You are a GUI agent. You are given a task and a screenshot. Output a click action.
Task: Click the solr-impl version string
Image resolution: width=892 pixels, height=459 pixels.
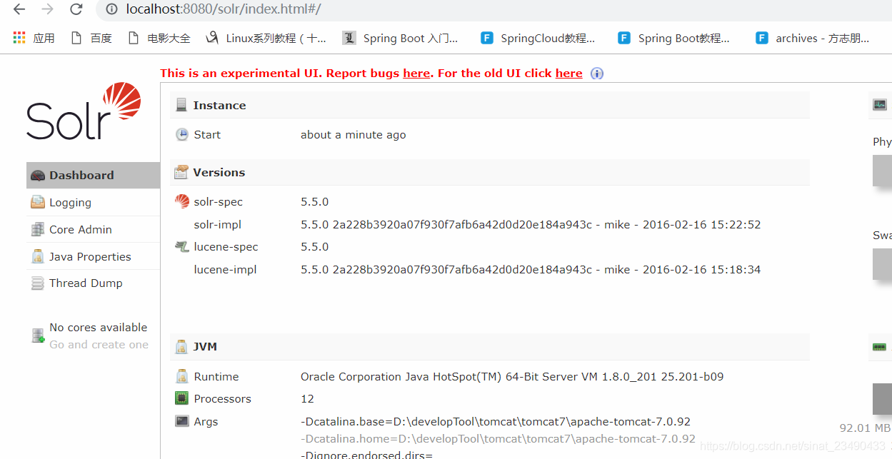tap(531, 224)
